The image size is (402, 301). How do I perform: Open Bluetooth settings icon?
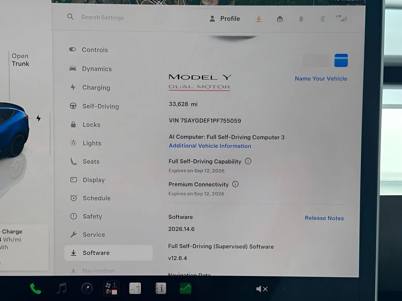pos(322,19)
